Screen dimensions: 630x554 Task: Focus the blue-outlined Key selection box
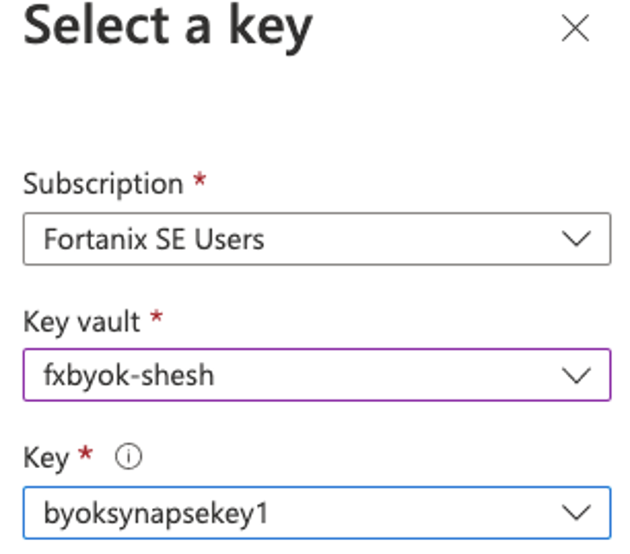pos(317,512)
